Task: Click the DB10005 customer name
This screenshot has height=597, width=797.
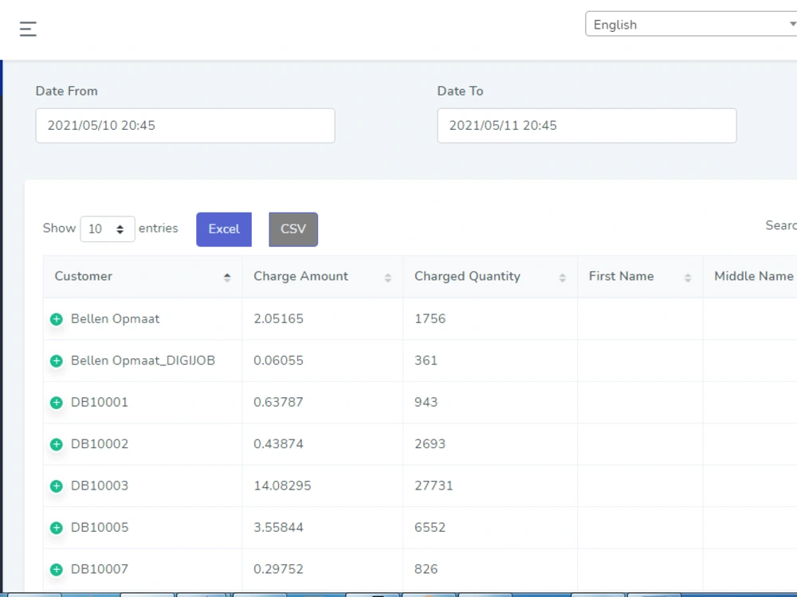Action: pyautogui.click(x=100, y=527)
